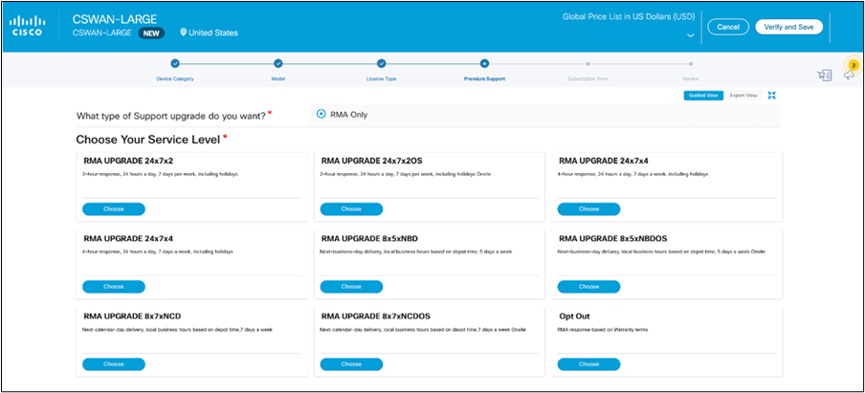865x393 pixels.
Task: Click the 'RMA UPGRADE 24x7x2OS' card title
Action: coord(372,161)
